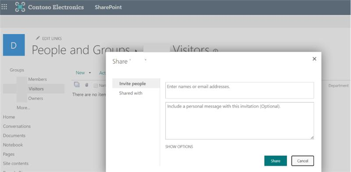Click the personal message text area

click(x=240, y=121)
